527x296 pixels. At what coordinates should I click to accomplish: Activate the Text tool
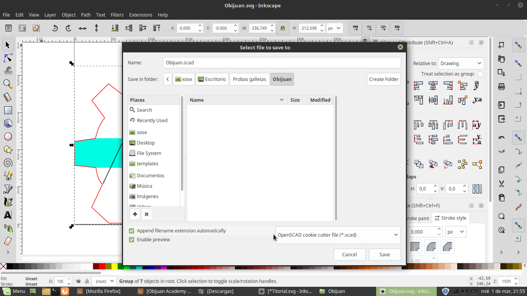(8, 215)
